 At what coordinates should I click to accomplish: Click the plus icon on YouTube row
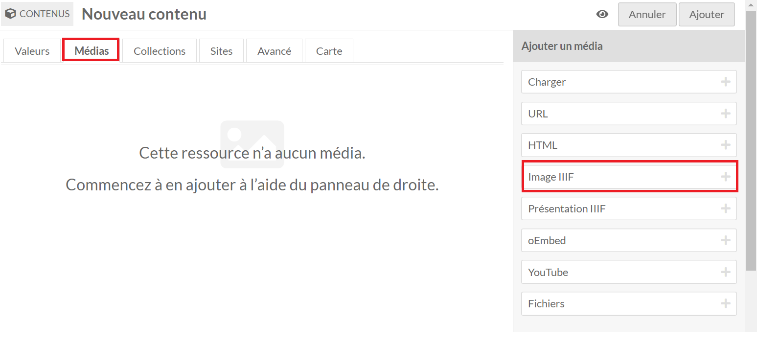click(725, 272)
